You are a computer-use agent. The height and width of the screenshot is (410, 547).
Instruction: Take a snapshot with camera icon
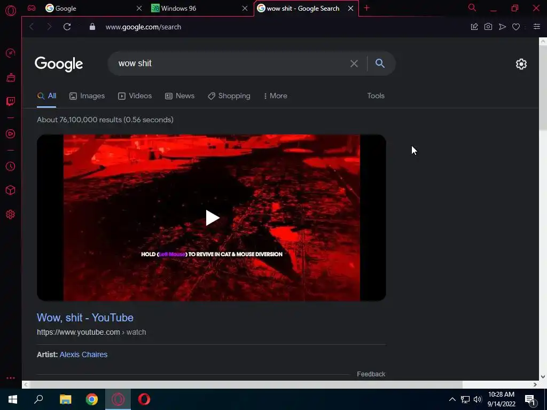[488, 27]
